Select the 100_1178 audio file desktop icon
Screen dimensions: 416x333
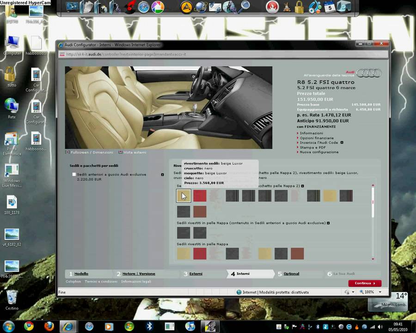click(12, 205)
